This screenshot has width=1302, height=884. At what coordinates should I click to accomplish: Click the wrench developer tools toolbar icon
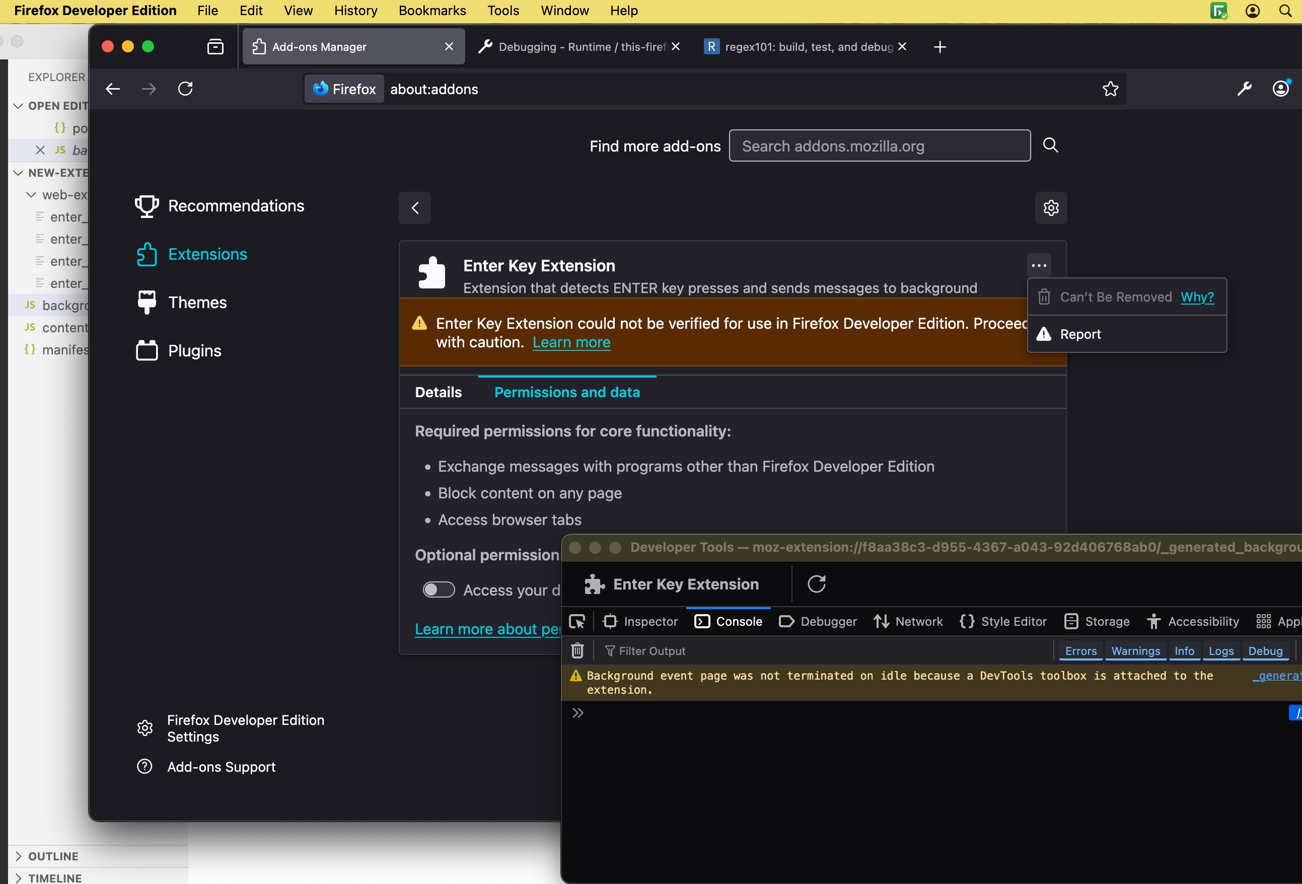(1244, 89)
